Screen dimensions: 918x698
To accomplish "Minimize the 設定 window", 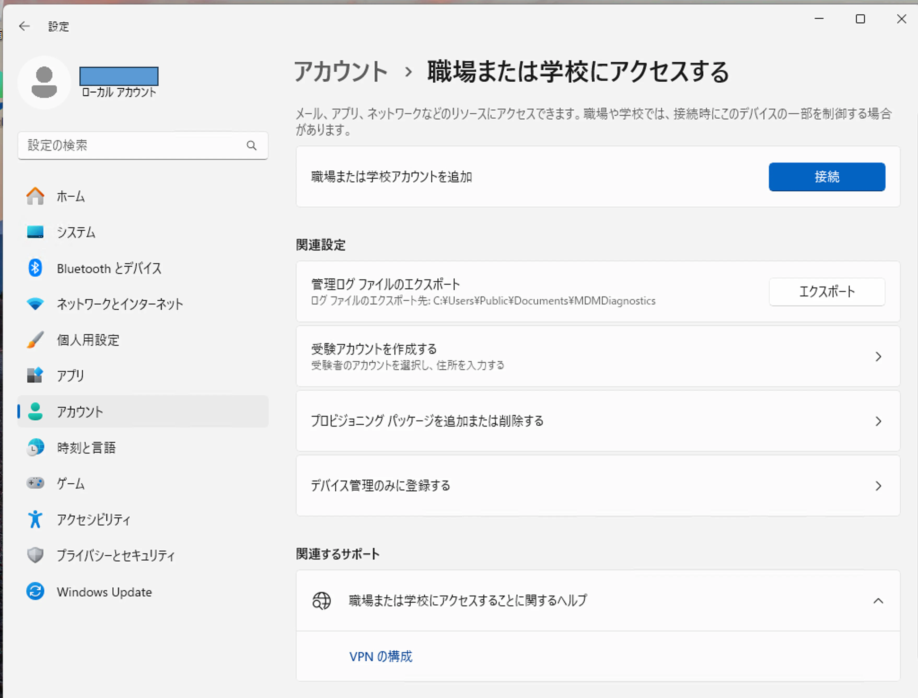I will pyautogui.click(x=819, y=19).
